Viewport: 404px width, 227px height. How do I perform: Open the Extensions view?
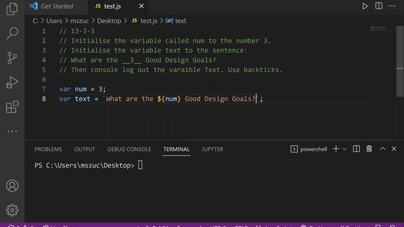(12, 107)
